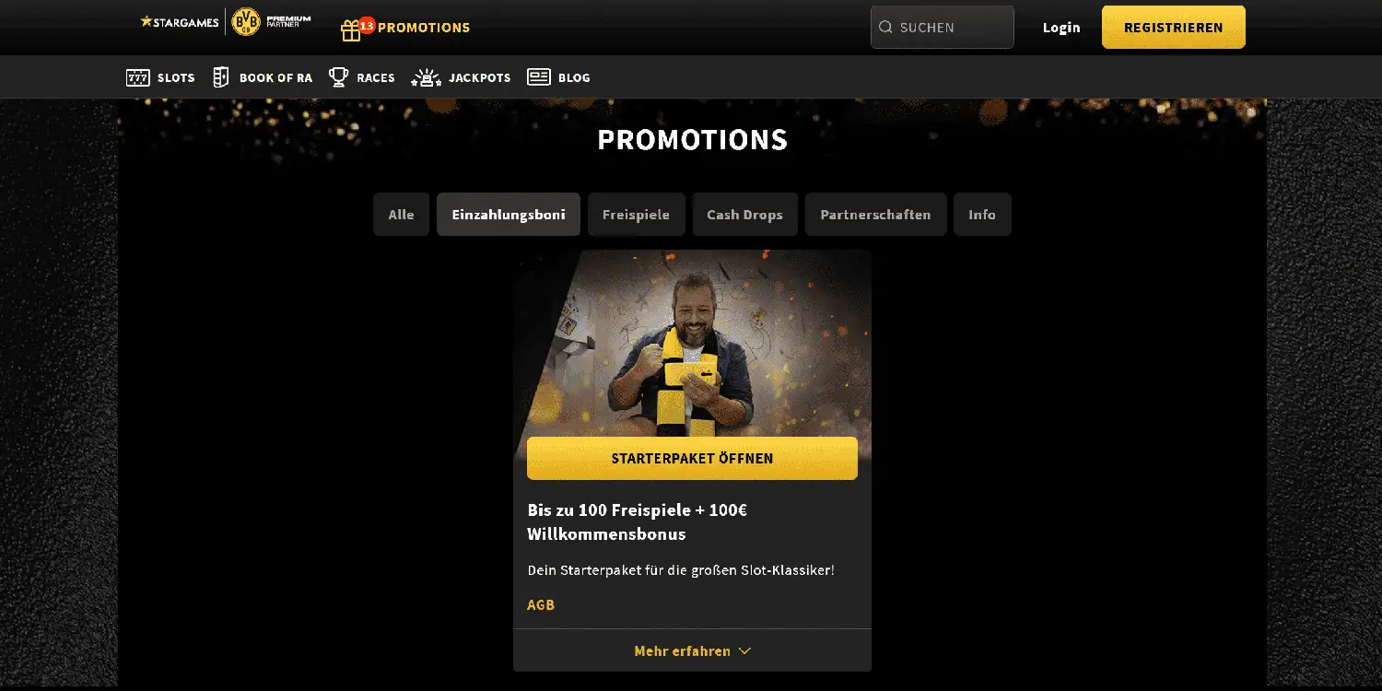Image resolution: width=1382 pixels, height=691 pixels.
Task: Click the StarGames logo
Action: click(x=180, y=21)
